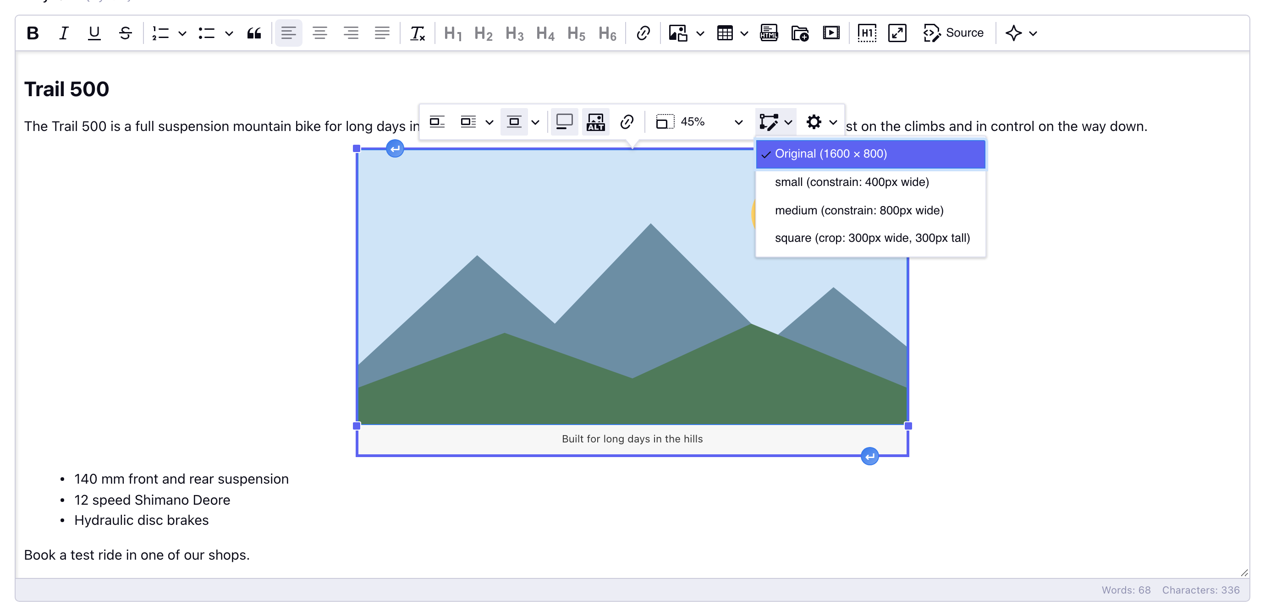Insert a block quote

254,33
